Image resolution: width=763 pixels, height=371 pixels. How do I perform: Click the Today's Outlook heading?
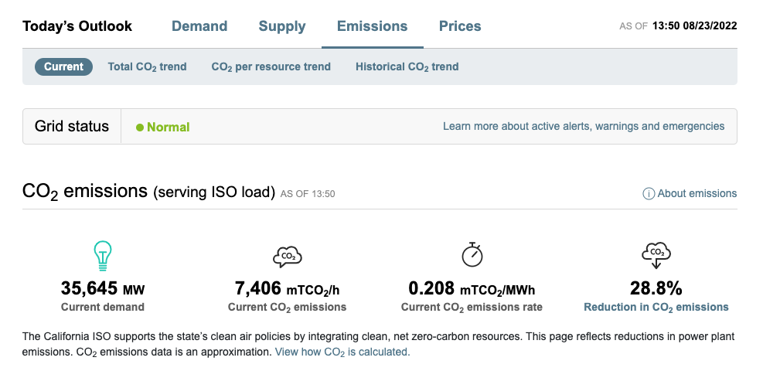[x=77, y=26]
